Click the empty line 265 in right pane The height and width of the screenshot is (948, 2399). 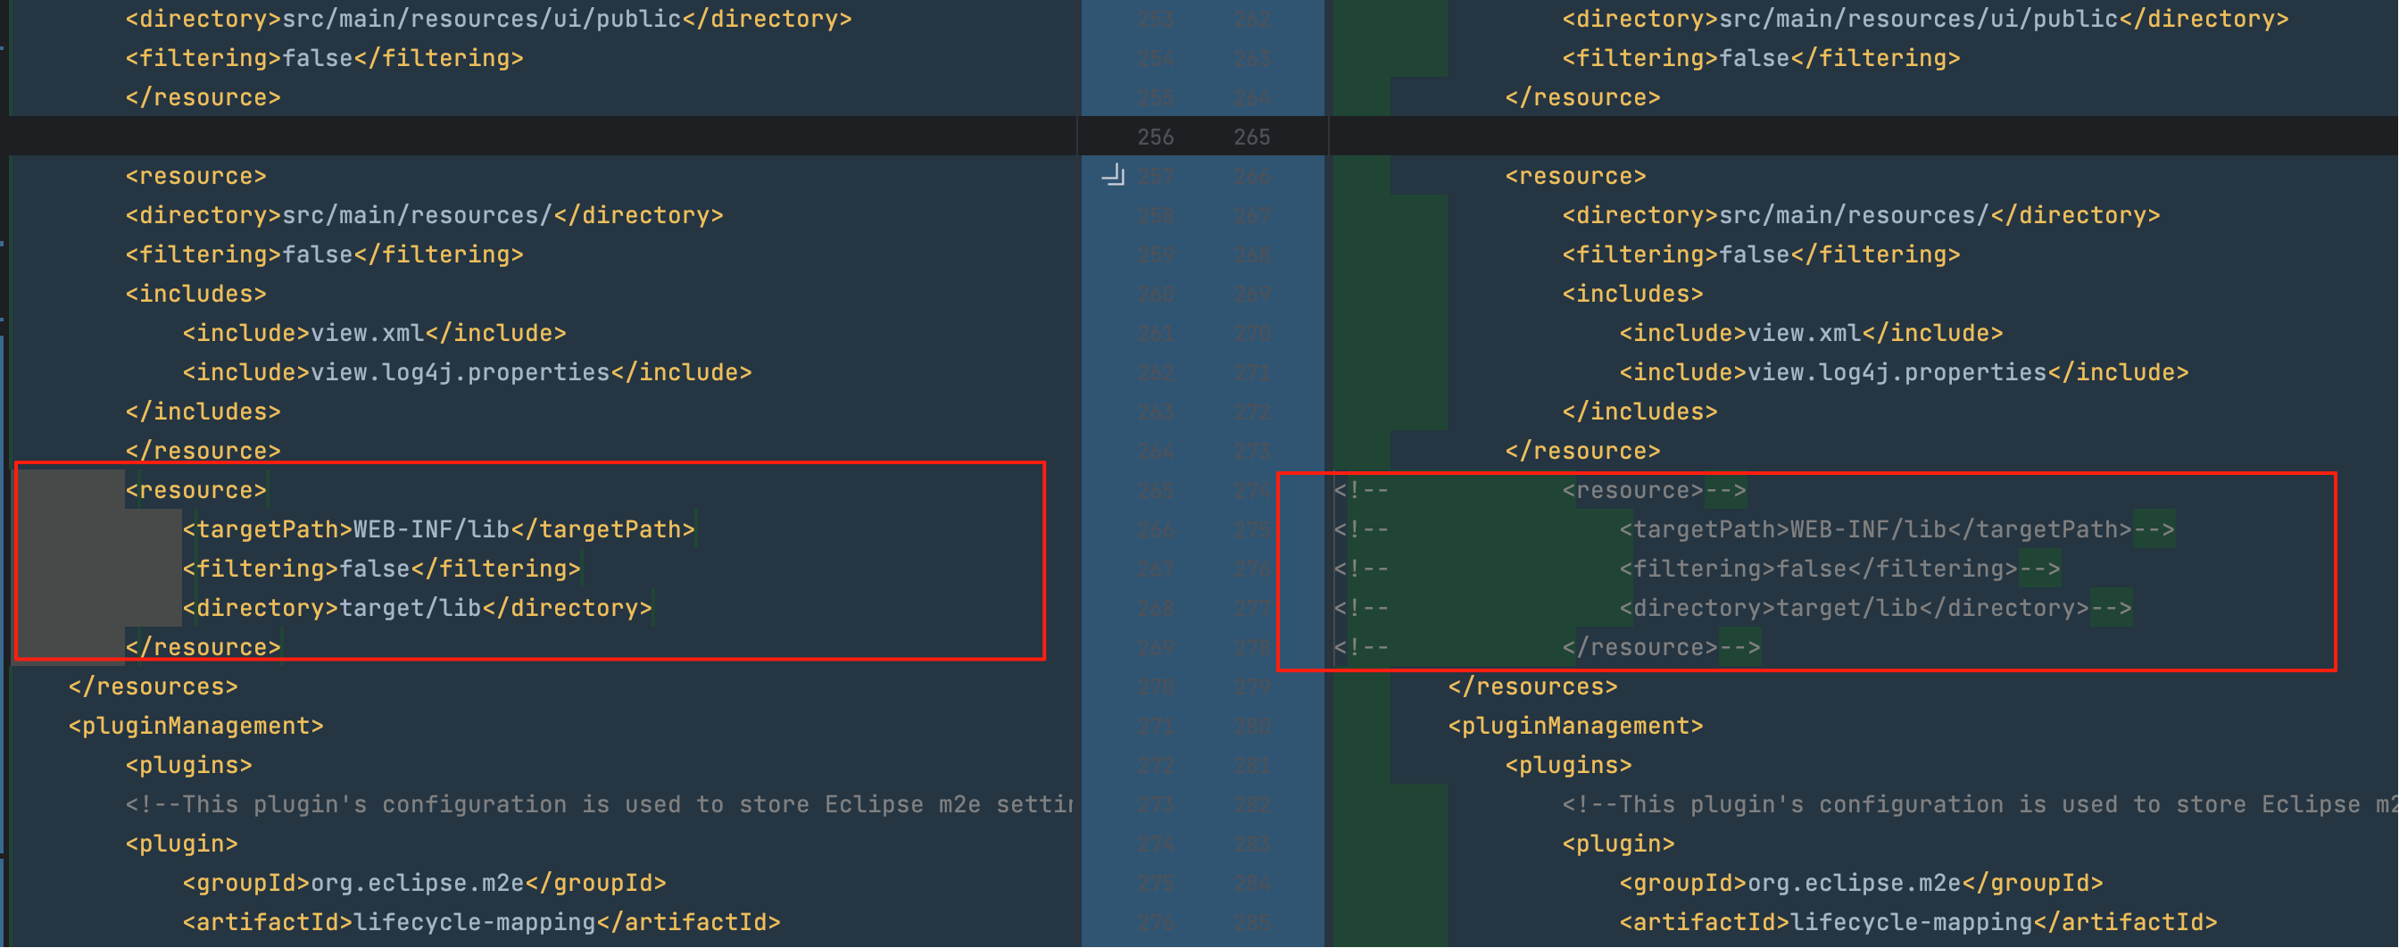(x=1863, y=137)
